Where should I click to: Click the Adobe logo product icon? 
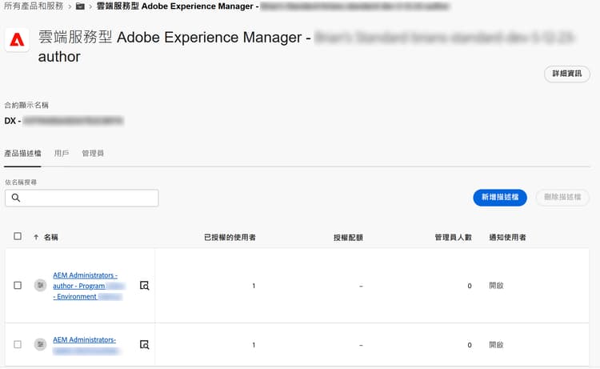pos(17,40)
